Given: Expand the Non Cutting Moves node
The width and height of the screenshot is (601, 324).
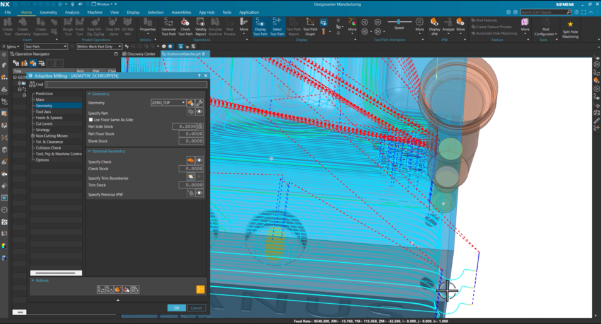Looking at the screenshot, I should tap(33, 136).
